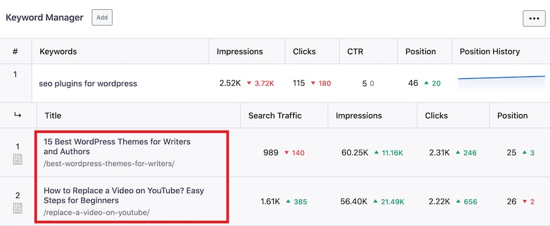Click the position history sparkline chart

502,84
